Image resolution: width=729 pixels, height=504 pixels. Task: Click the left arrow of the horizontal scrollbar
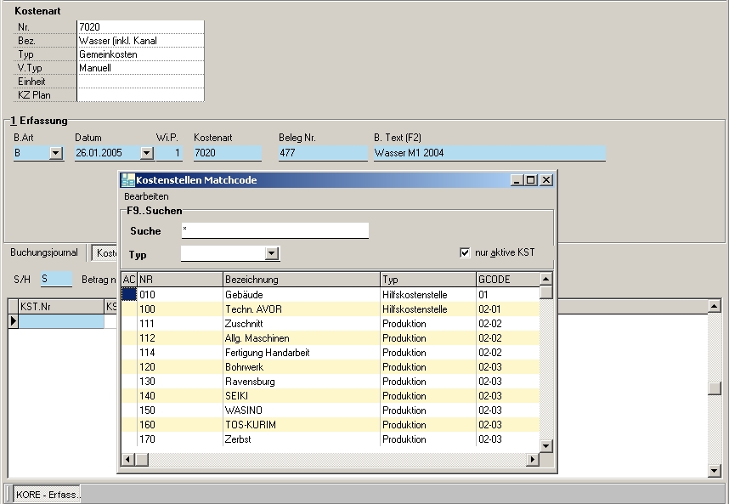pos(128,460)
